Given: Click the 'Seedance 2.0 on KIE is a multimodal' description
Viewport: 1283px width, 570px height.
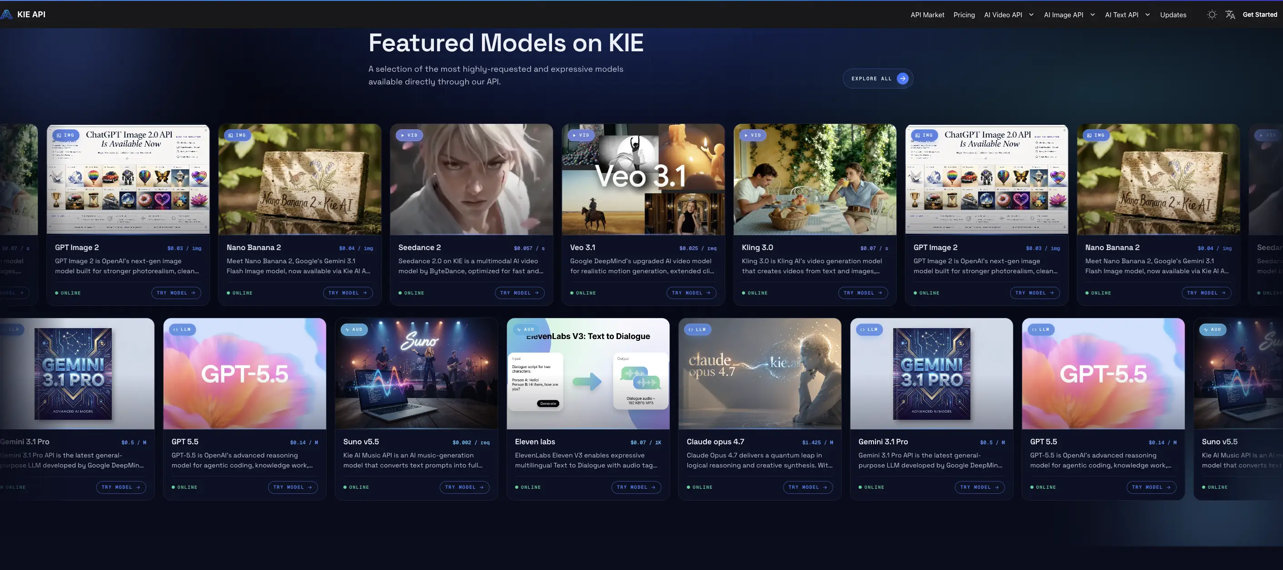Looking at the screenshot, I should click(x=471, y=266).
